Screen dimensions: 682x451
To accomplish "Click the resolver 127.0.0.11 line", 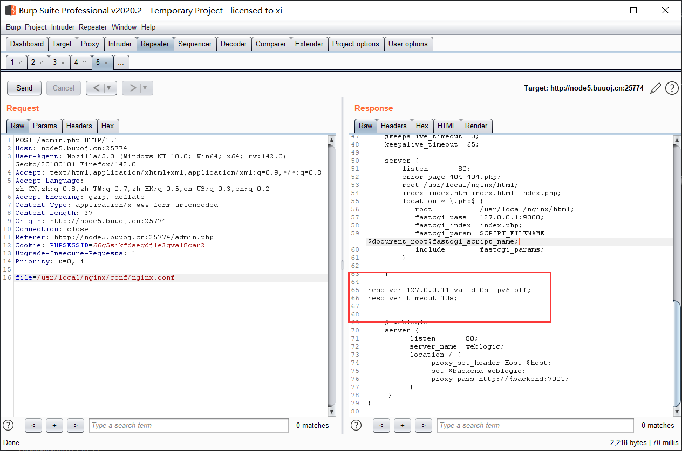I will pyautogui.click(x=449, y=290).
